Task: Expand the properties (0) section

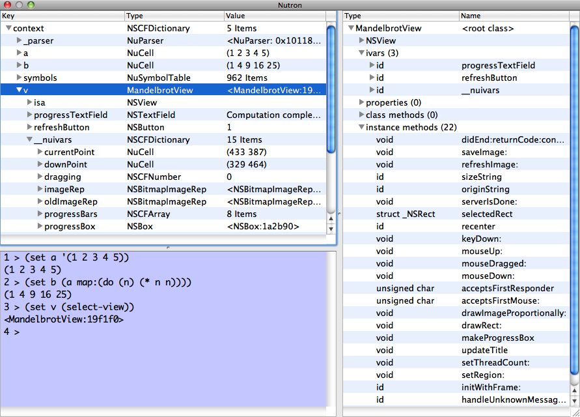Action: pyautogui.click(x=362, y=103)
